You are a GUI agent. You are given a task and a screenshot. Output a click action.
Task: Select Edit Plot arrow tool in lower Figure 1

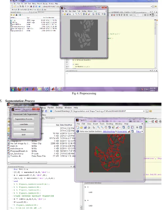94,128
